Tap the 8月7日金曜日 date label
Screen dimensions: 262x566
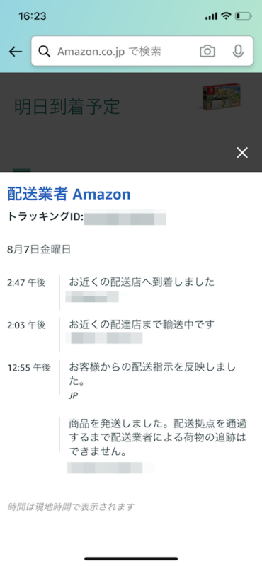(39, 250)
